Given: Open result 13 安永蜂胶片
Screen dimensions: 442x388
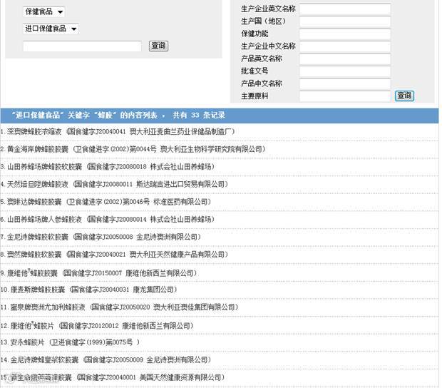Looking at the screenshot, I should [70, 342].
